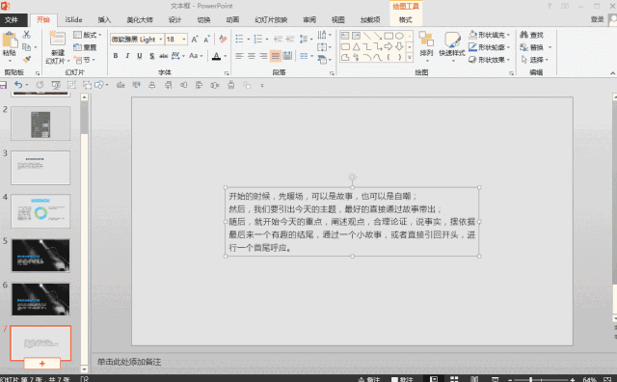Open the font color dropdown arrow
617x382 pixels.
(225, 56)
